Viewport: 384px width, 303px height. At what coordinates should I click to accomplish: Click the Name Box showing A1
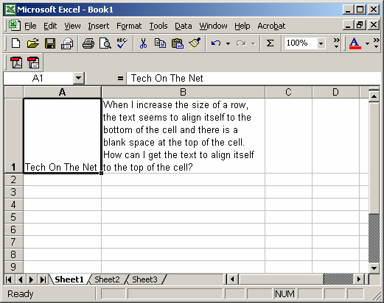38,78
